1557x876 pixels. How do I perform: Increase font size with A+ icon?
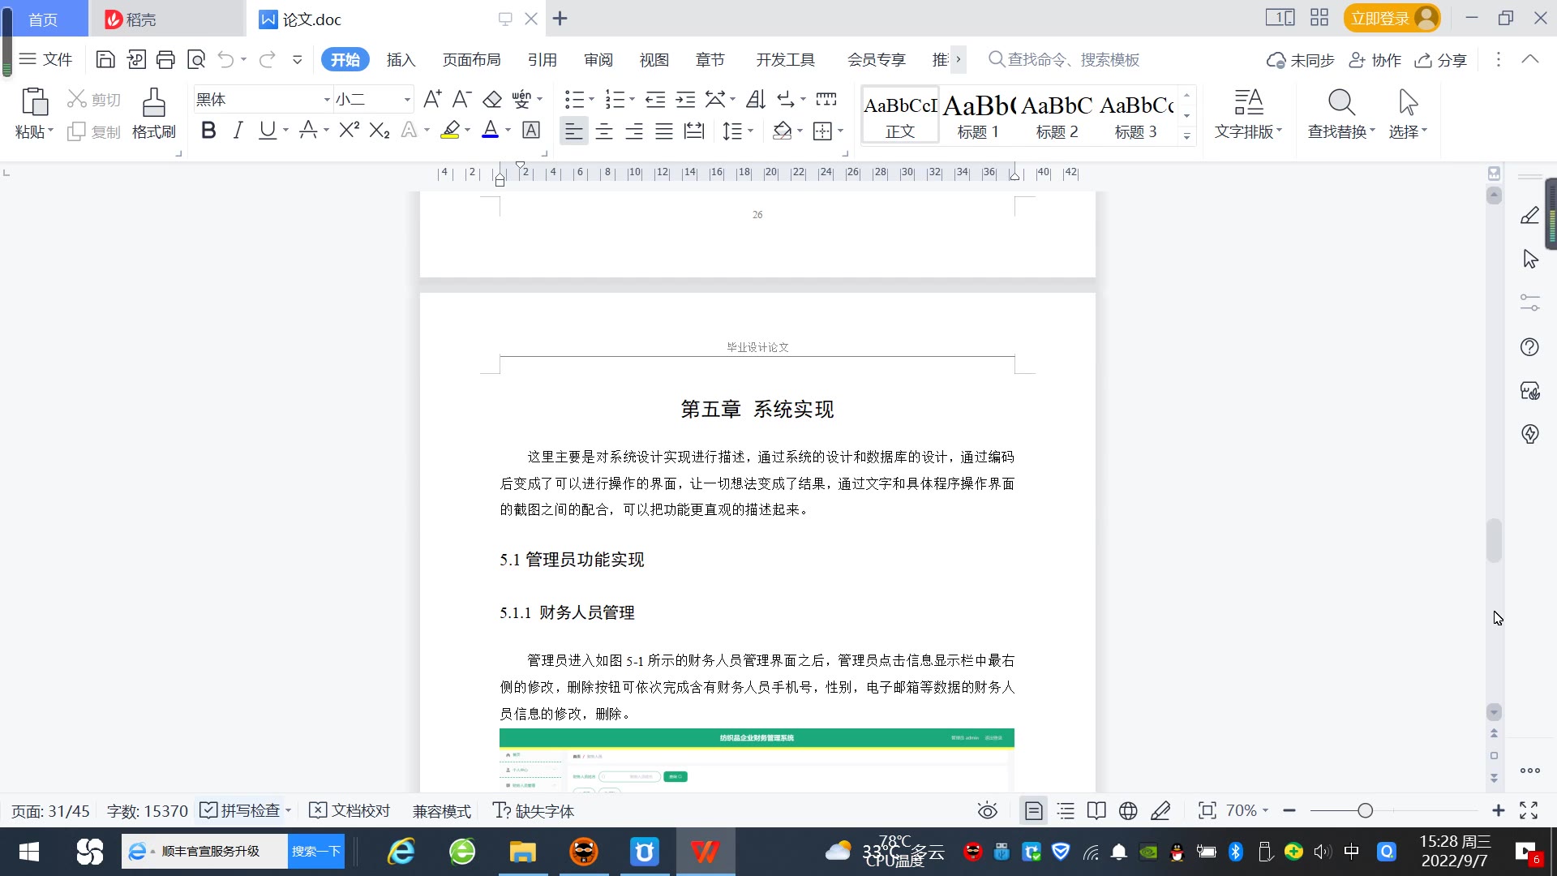click(x=432, y=99)
